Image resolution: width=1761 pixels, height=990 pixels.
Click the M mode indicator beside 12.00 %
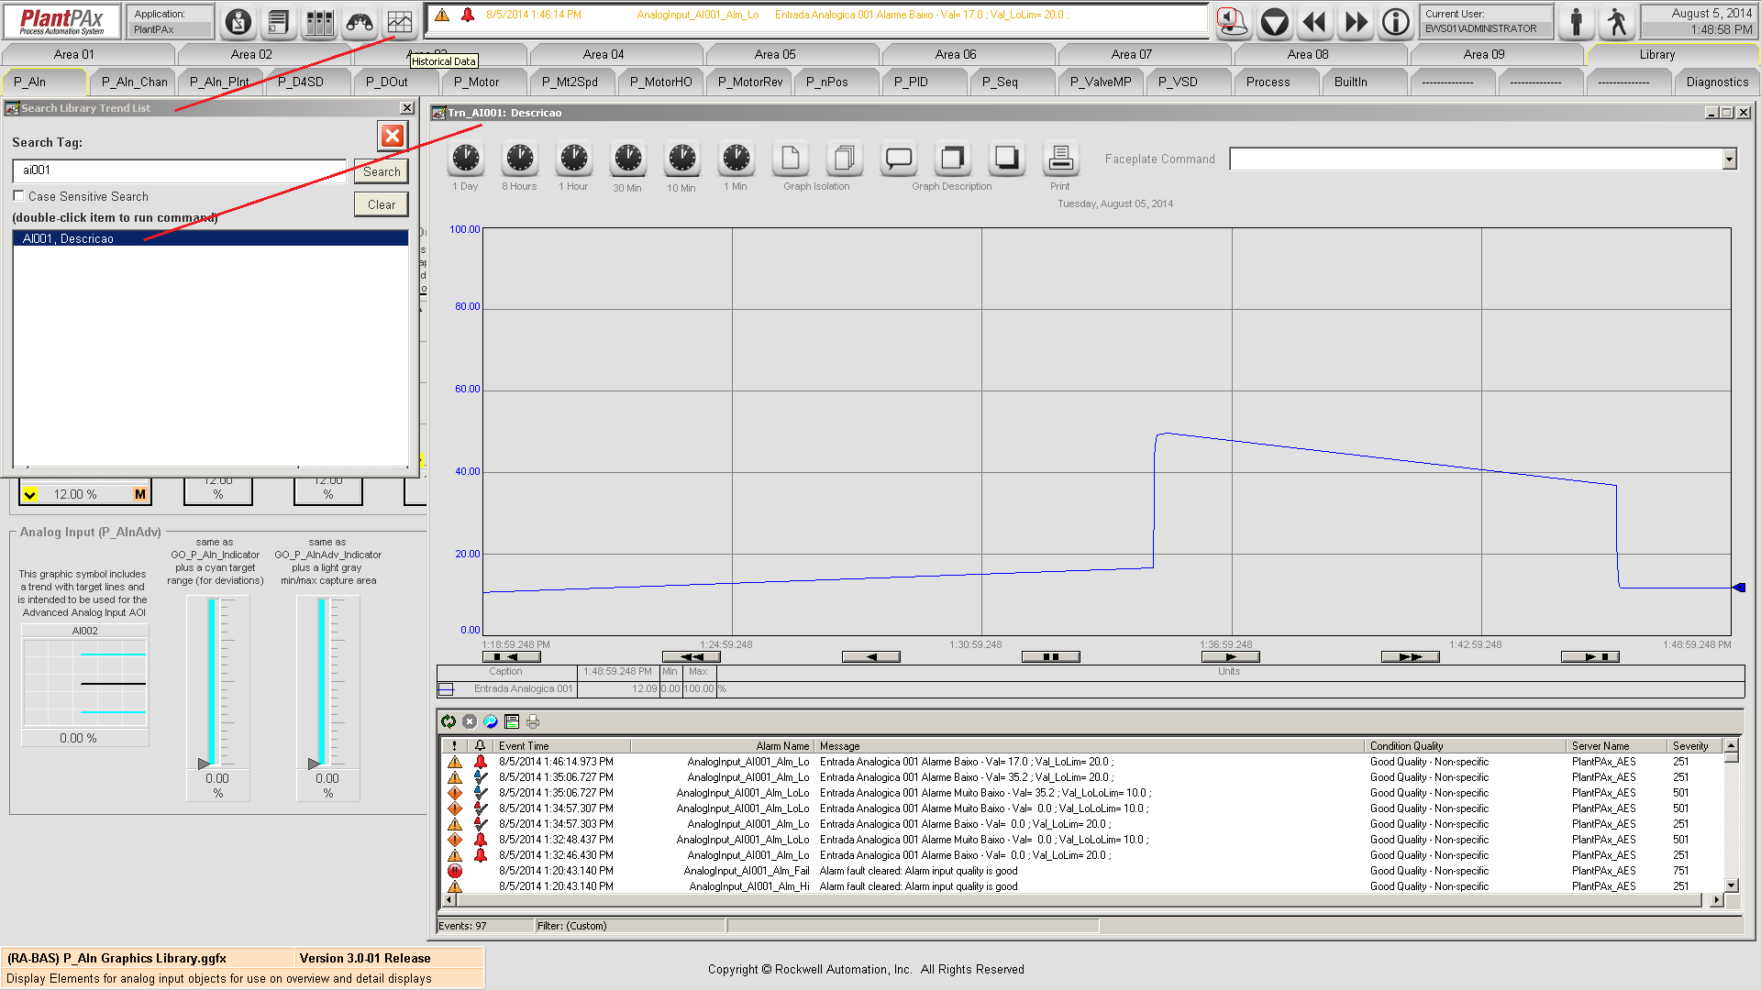pos(140,495)
